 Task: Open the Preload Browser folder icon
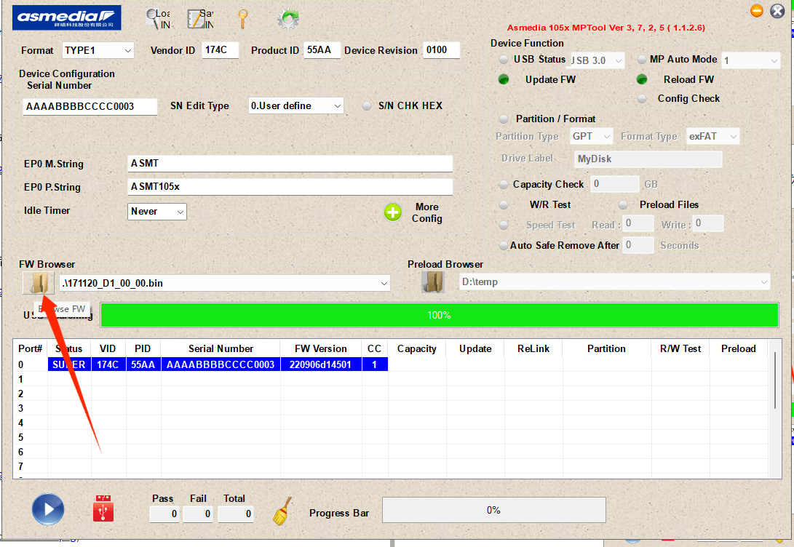click(x=433, y=282)
